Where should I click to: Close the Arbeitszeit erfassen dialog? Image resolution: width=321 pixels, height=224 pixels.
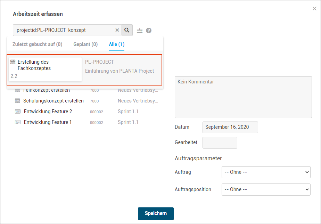coord(314,9)
